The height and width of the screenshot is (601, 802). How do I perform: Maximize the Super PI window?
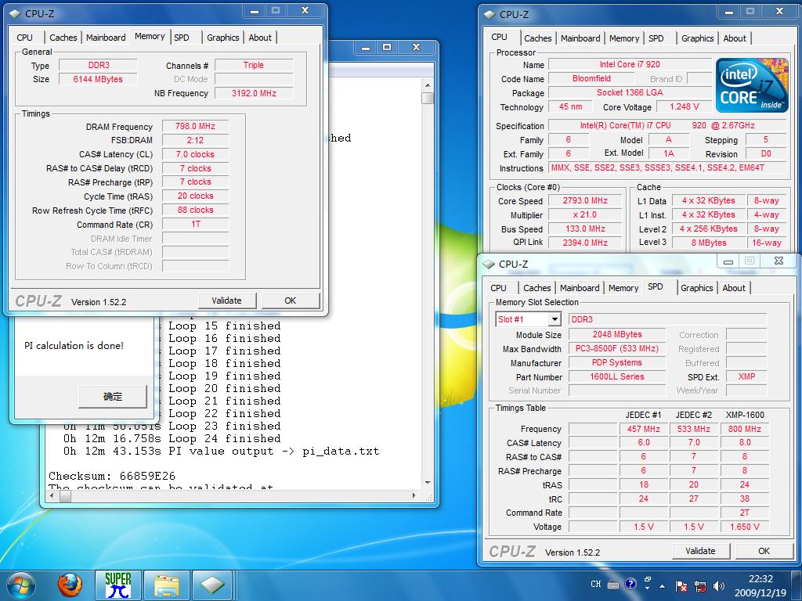click(x=387, y=48)
